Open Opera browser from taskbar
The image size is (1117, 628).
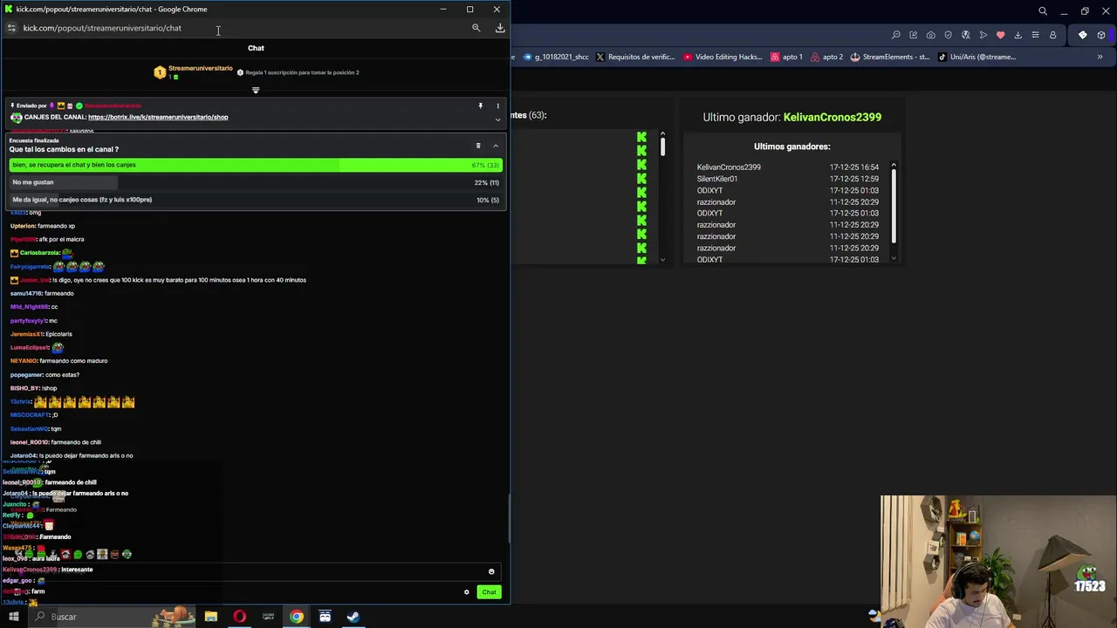pos(240,617)
